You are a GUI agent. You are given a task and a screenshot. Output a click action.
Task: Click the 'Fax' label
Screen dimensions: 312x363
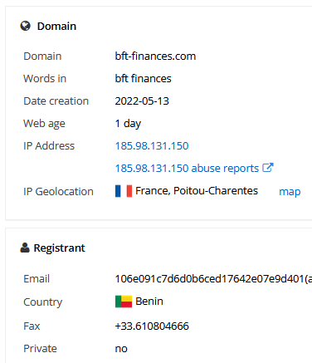point(32,326)
